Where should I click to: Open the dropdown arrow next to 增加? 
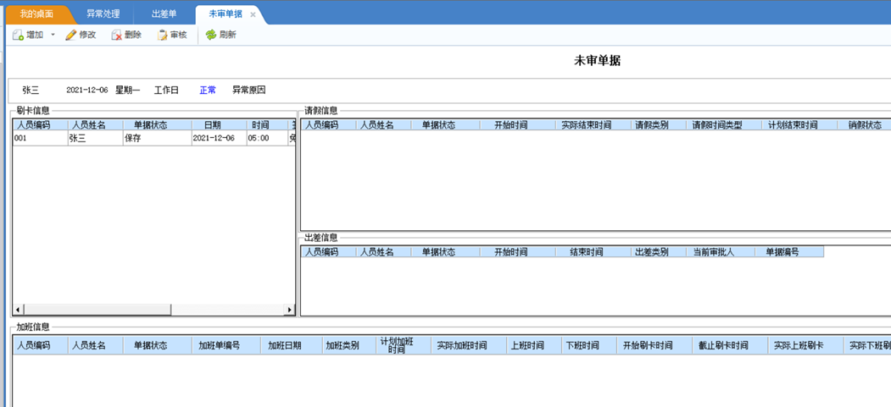point(53,36)
